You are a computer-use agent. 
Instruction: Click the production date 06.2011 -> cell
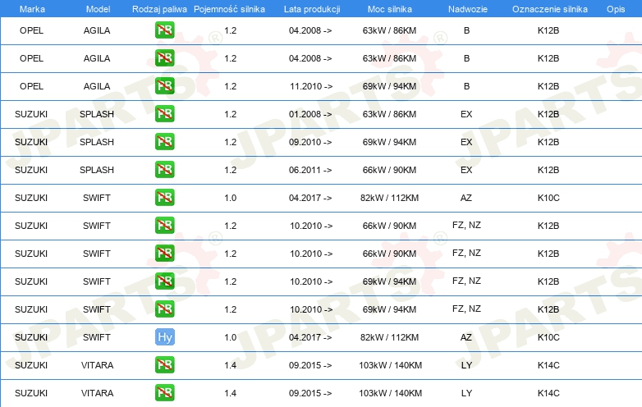pos(310,170)
